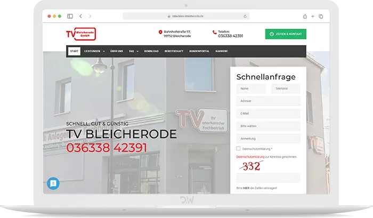Image resolution: width=373 pixels, height=218 pixels.
Task: Open the blue chat widget icon
Action: coord(53,183)
